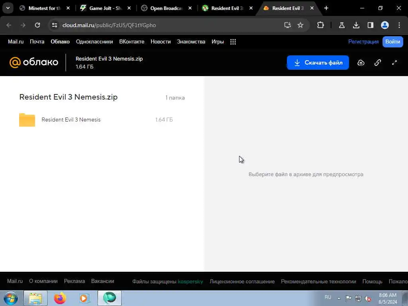The image size is (408, 306).
Task: Show all Mail.ru projects grid icon
Action: (x=233, y=42)
